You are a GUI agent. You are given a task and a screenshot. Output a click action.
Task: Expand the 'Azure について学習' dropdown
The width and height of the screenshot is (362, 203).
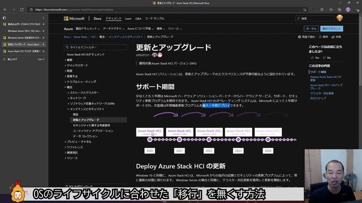coord(140,29)
